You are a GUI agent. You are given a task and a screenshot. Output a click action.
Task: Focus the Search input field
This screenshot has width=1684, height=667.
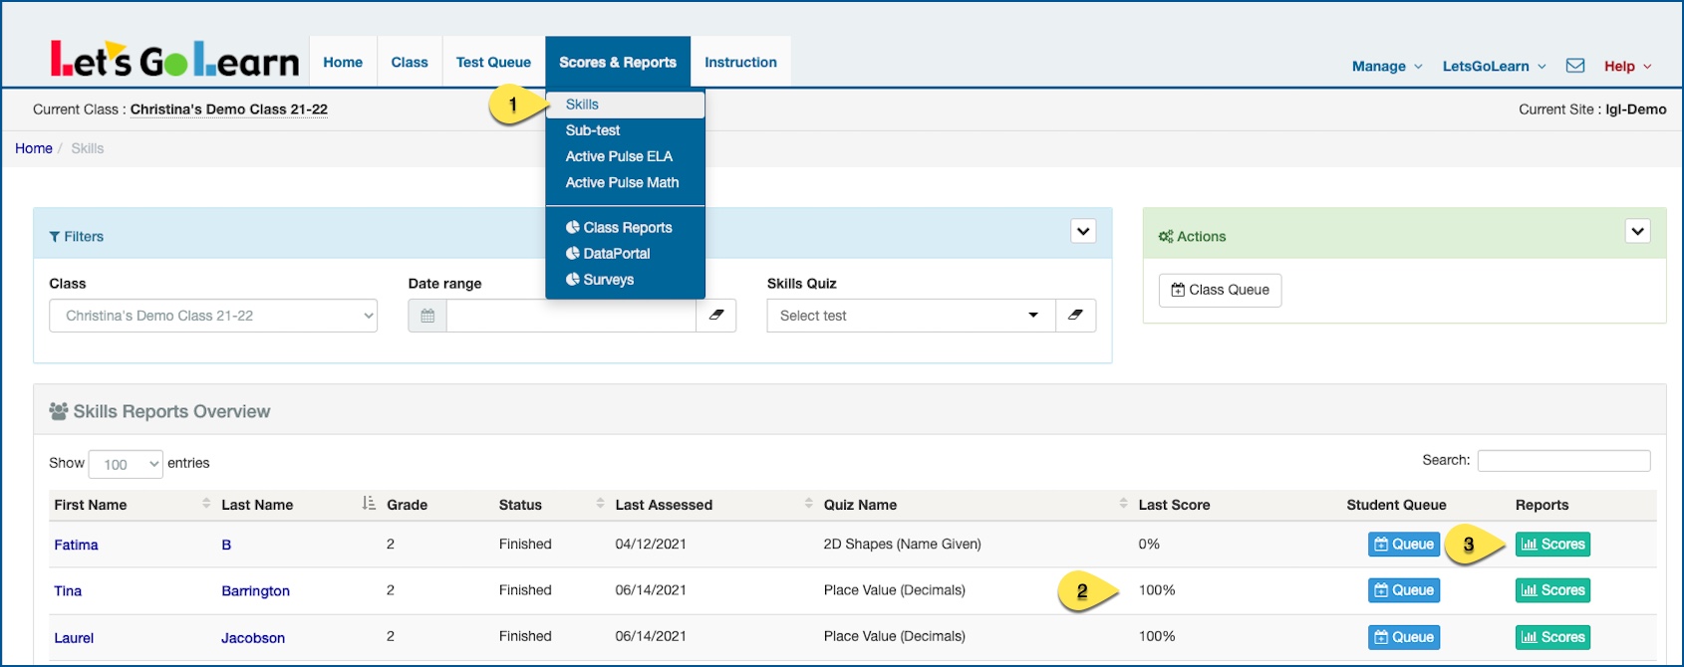[x=1563, y=460]
